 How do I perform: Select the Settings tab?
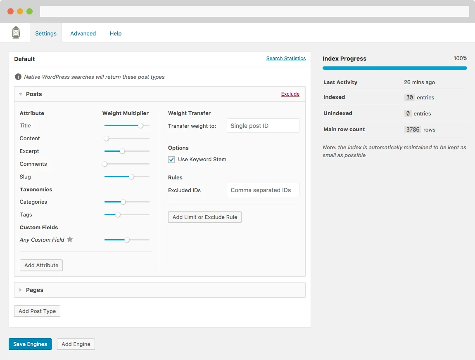(46, 33)
